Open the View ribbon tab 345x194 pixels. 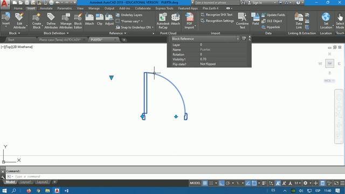80,9
